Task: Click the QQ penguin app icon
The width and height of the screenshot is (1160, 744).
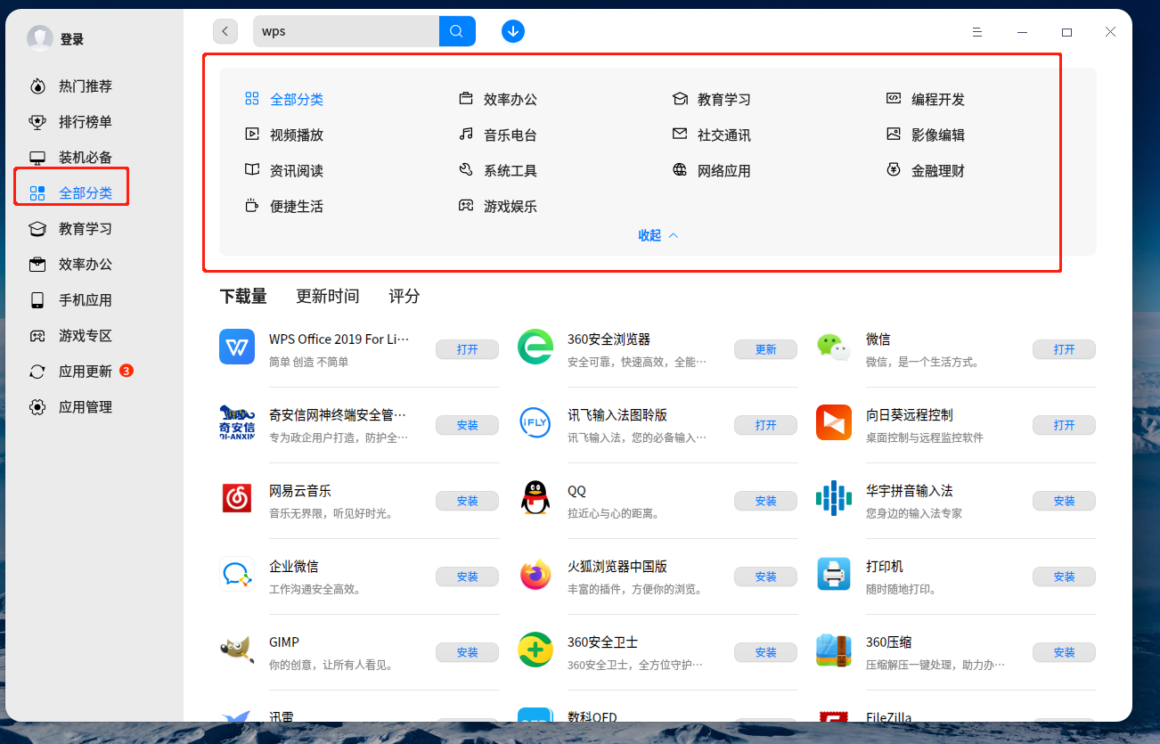Action: (x=535, y=498)
